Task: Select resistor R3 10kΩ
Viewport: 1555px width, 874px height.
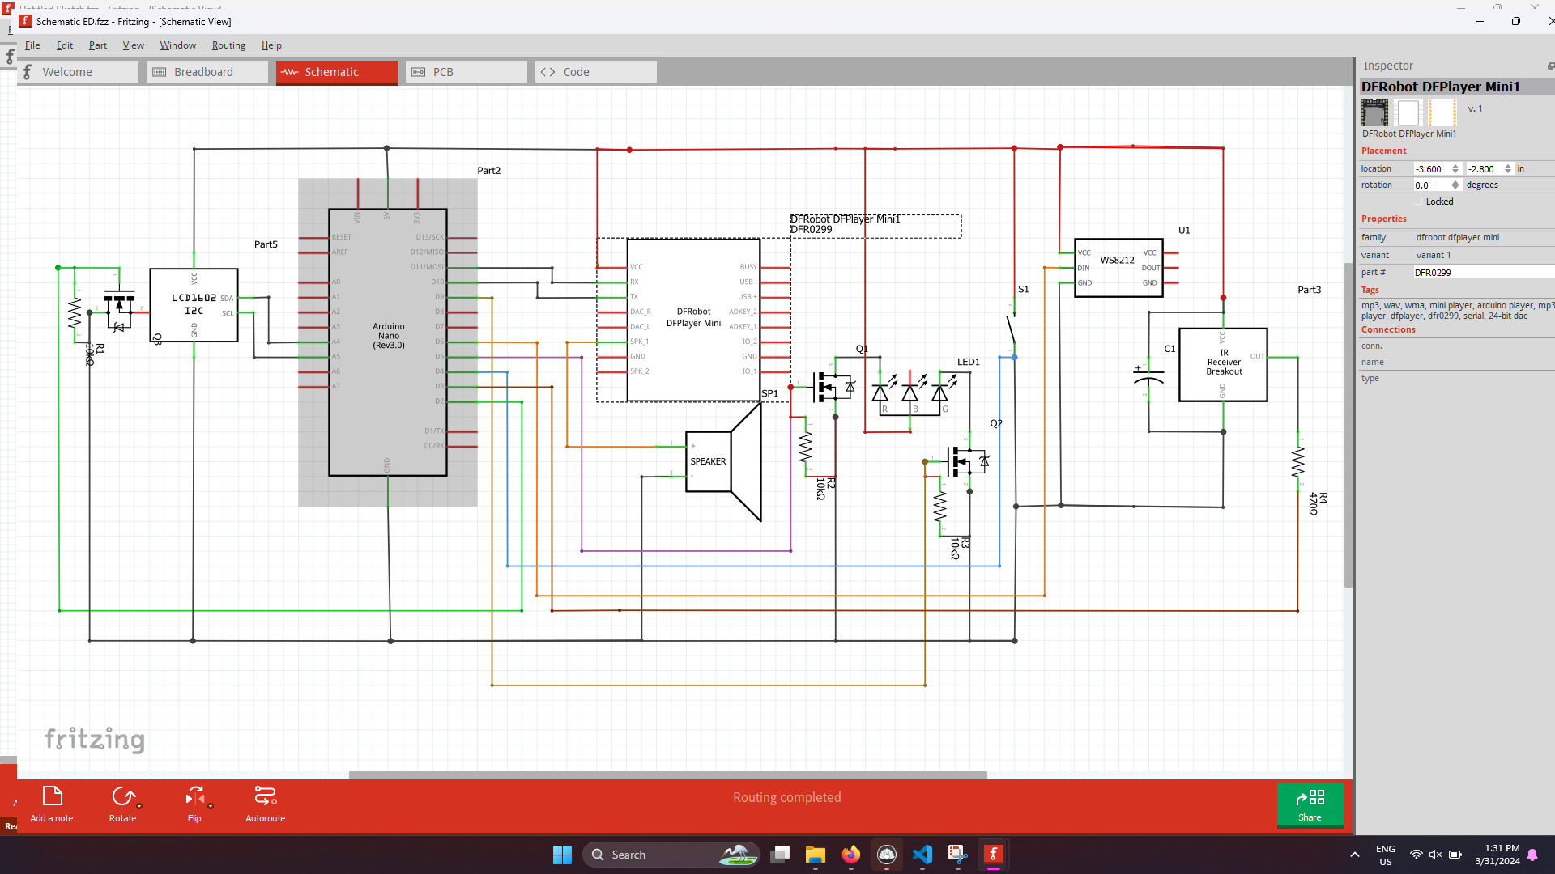Action: (x=940, y=506)
